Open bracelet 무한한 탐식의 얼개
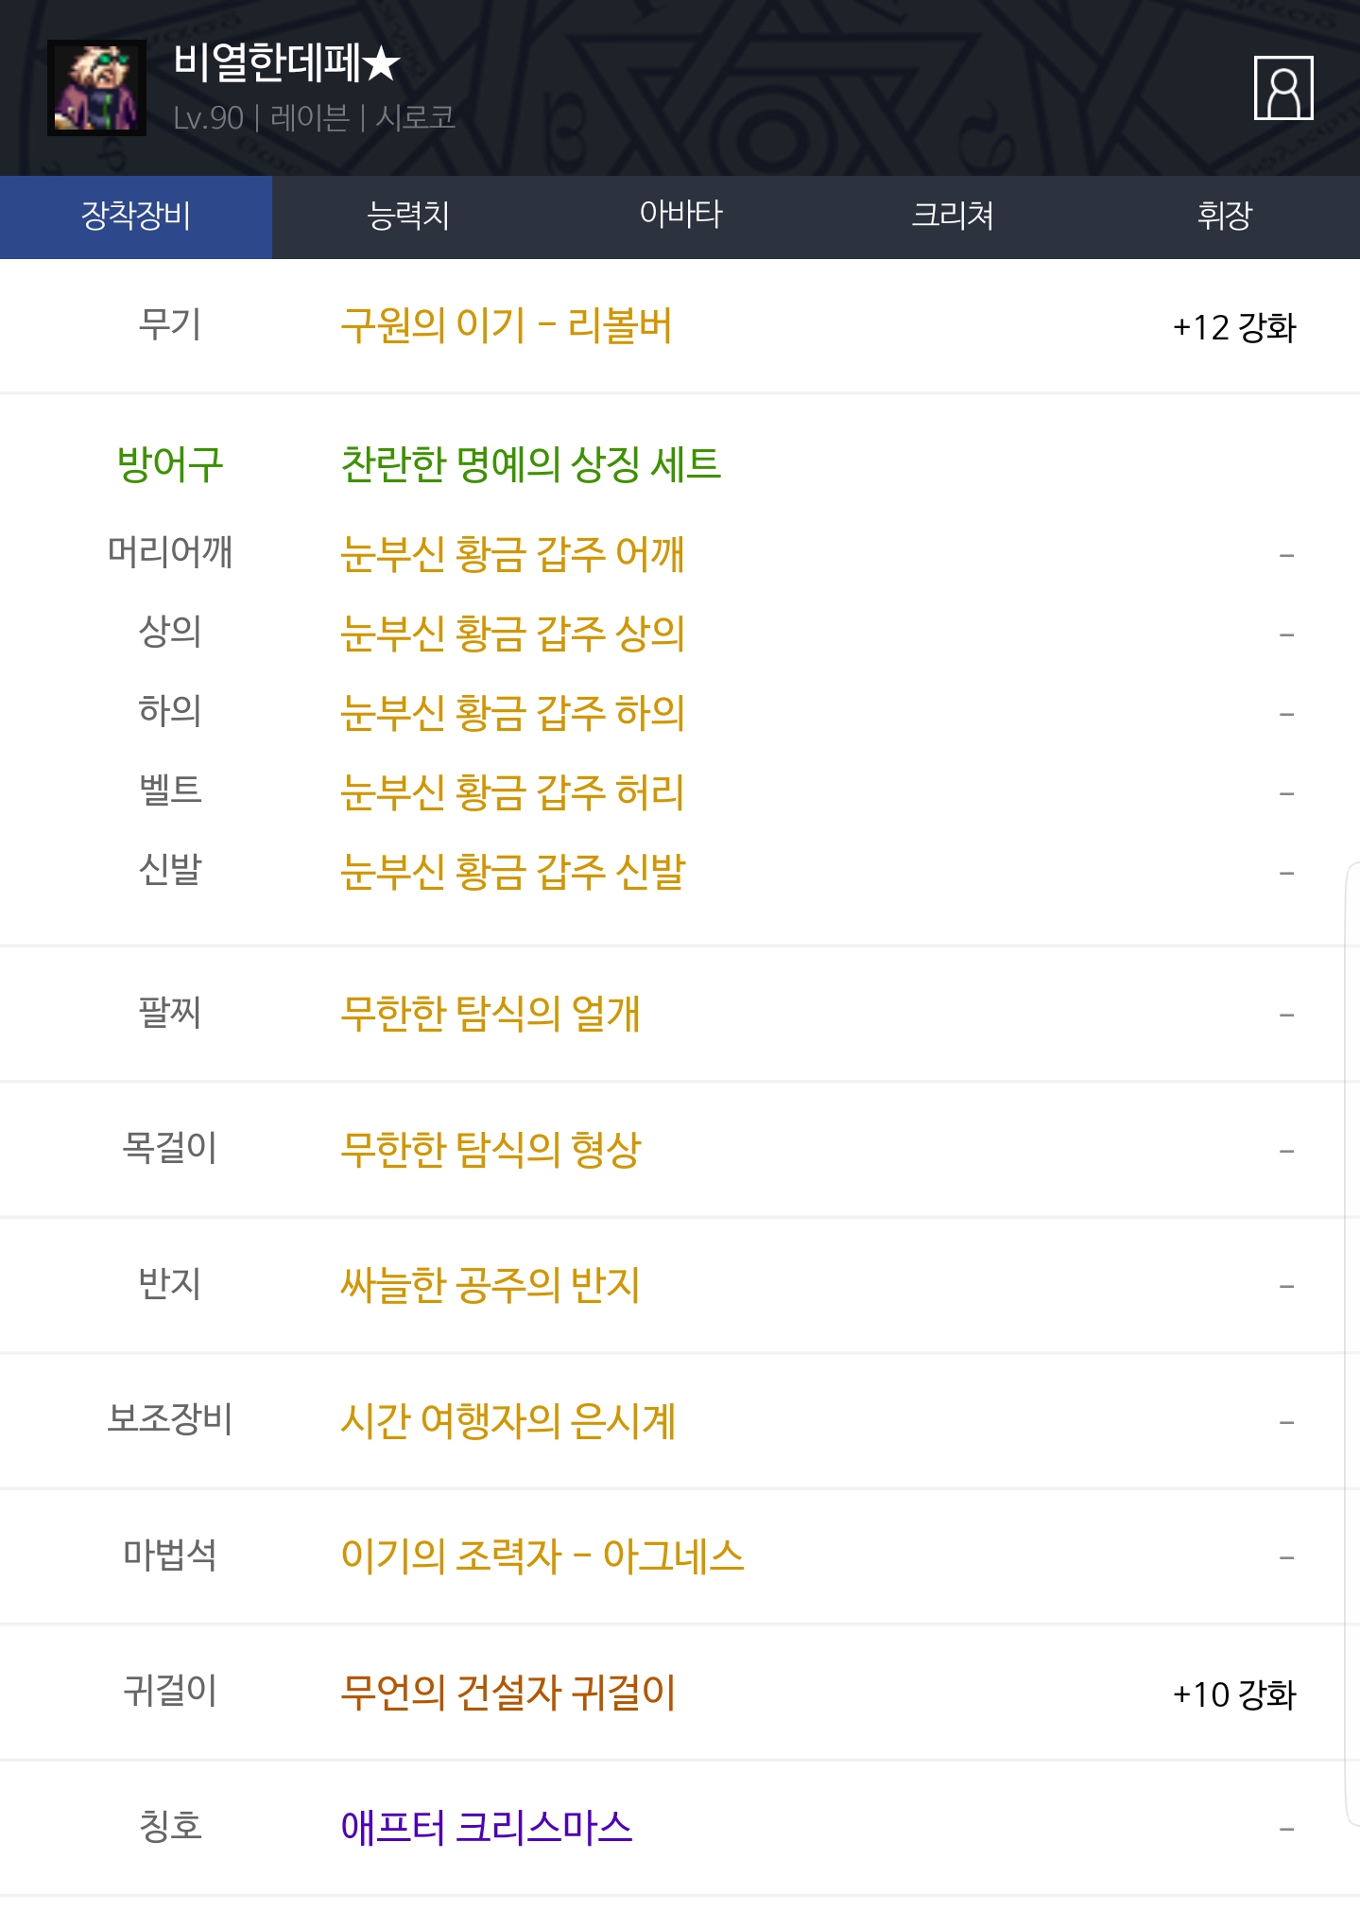 (x=491, y=1014)
